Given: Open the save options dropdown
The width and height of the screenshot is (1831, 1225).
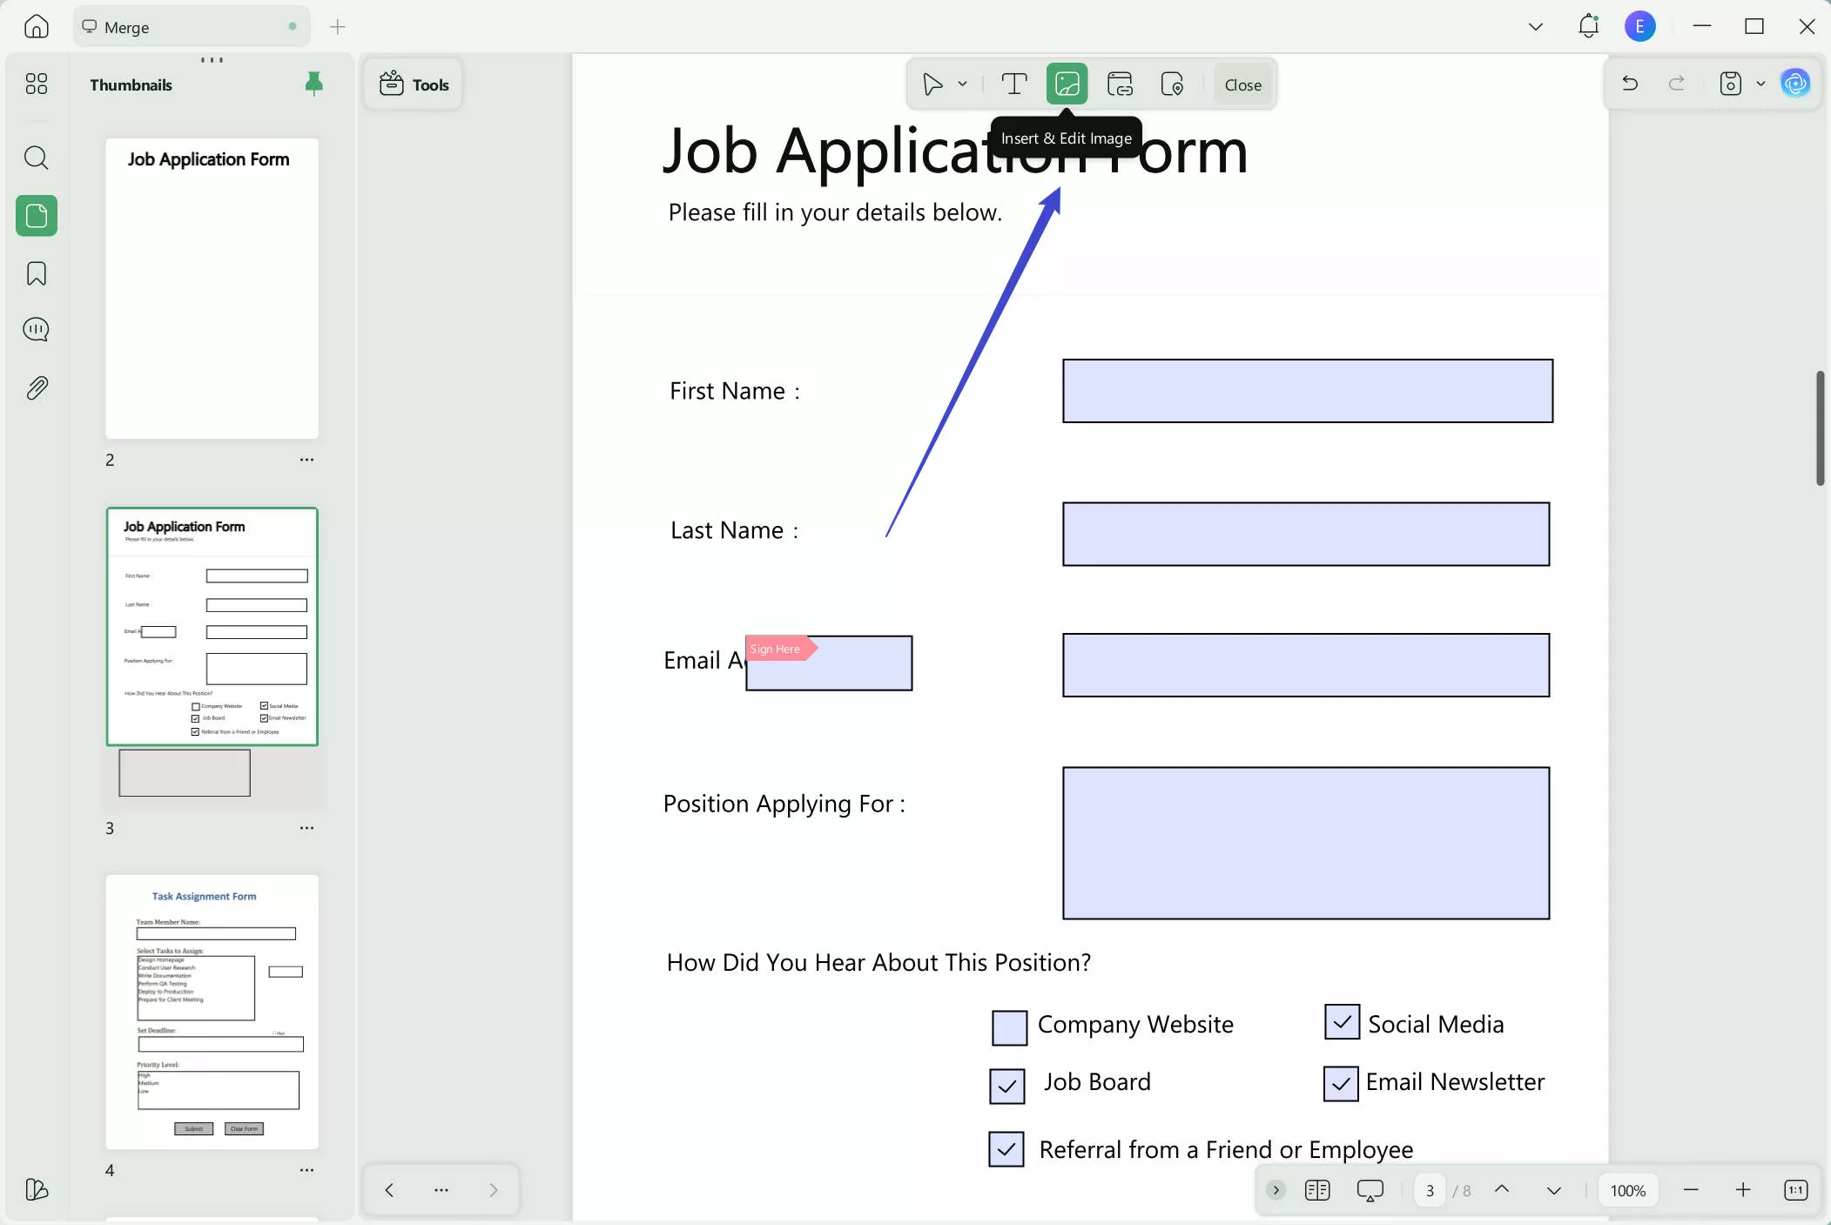Looking at the screenshot, I should 1760,83.
